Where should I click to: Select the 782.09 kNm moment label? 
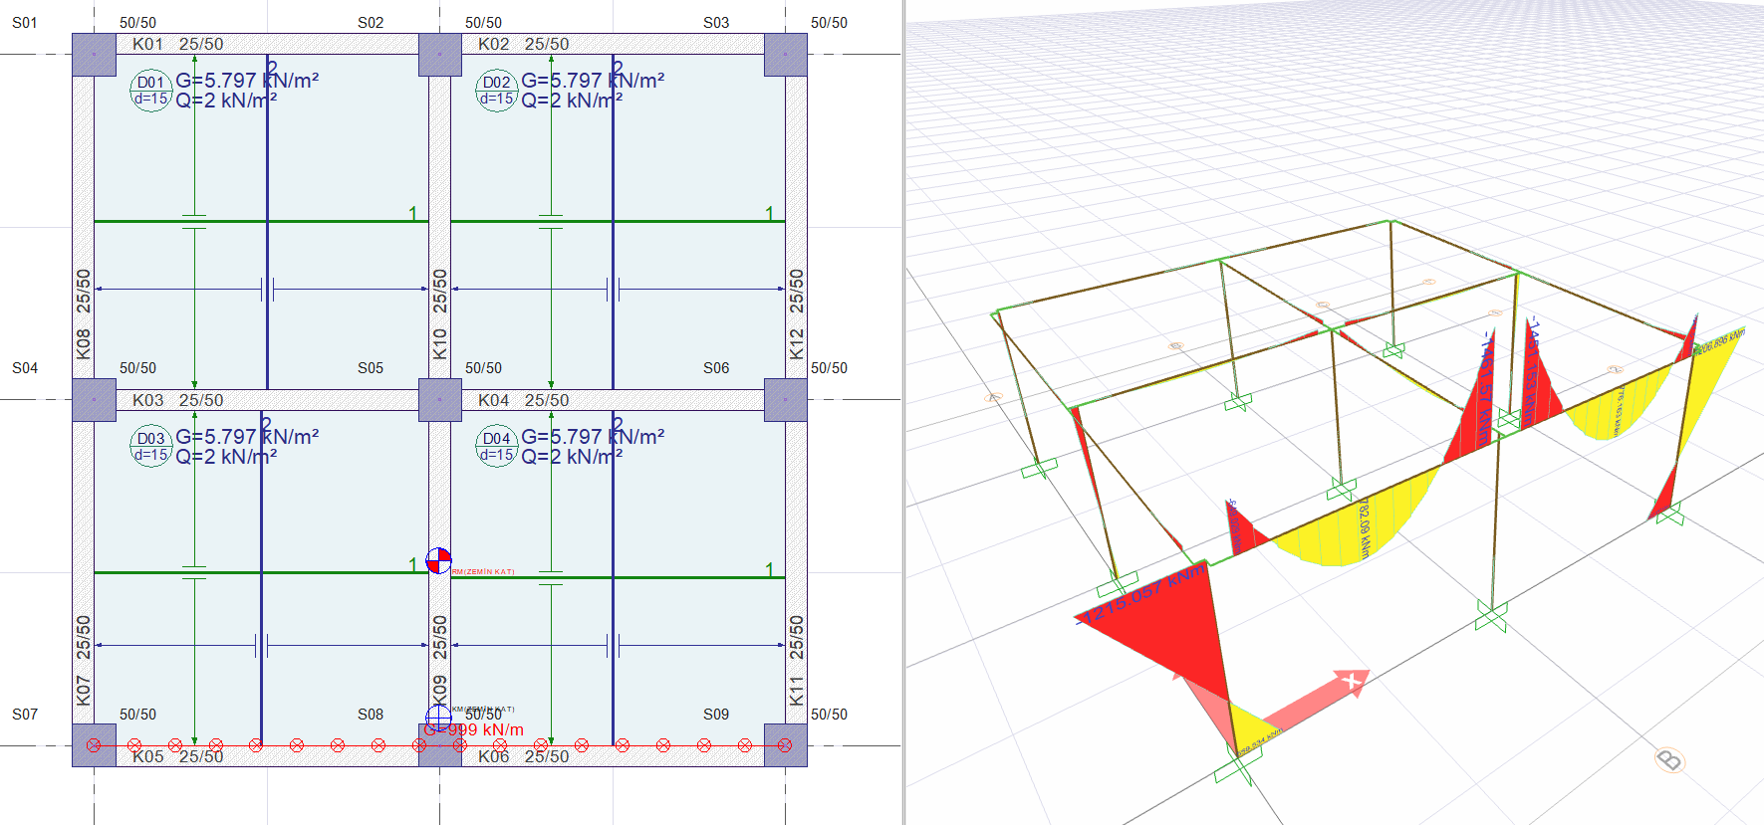pyautogui.click(x=1365, y=527)
